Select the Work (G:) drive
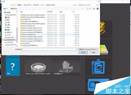Image resolution: width=131 pixels, height=95 pixels. point(9,42)
